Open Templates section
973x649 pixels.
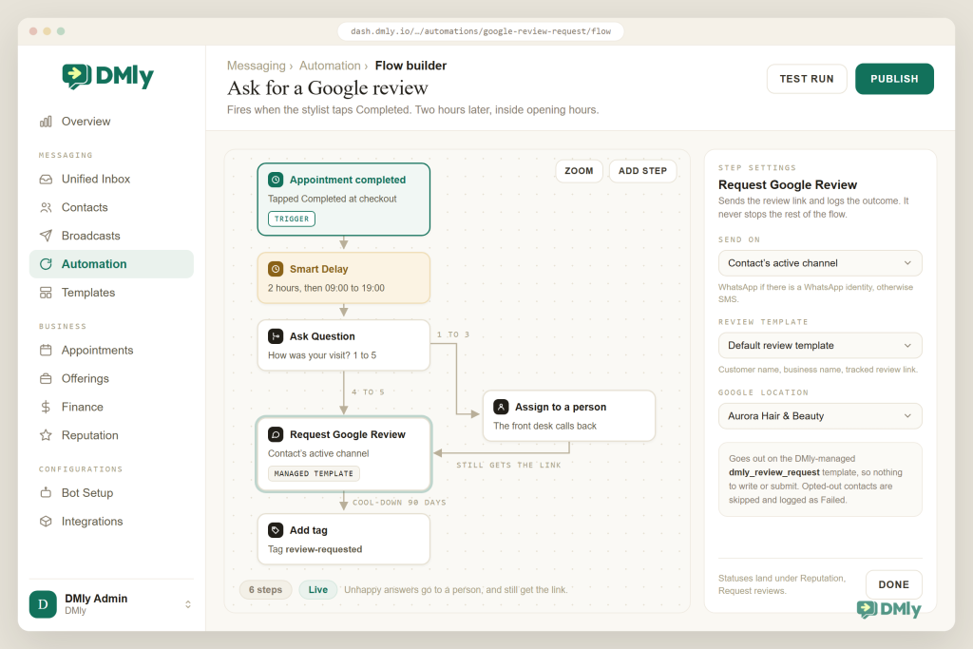(x=112, y=293)
